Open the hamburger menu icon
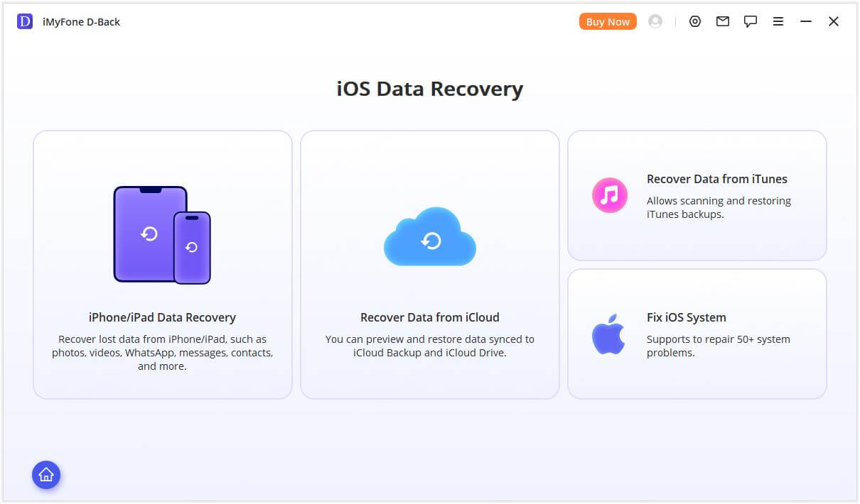 coord(778,21)
